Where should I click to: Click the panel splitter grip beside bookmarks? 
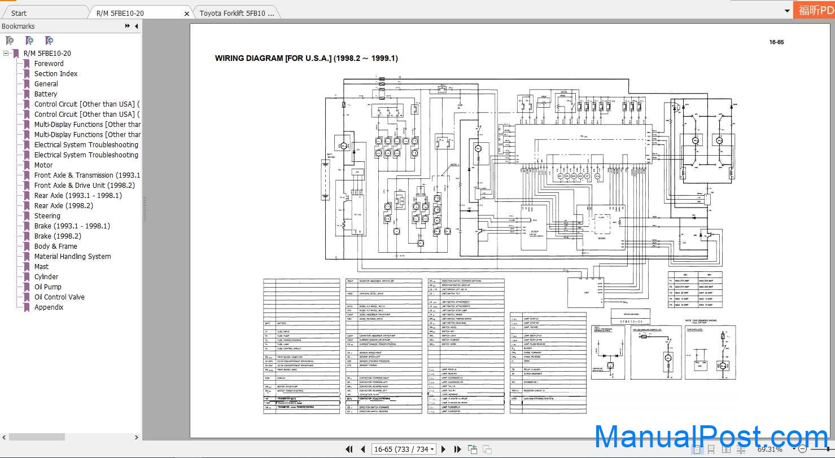click(143, 210)
